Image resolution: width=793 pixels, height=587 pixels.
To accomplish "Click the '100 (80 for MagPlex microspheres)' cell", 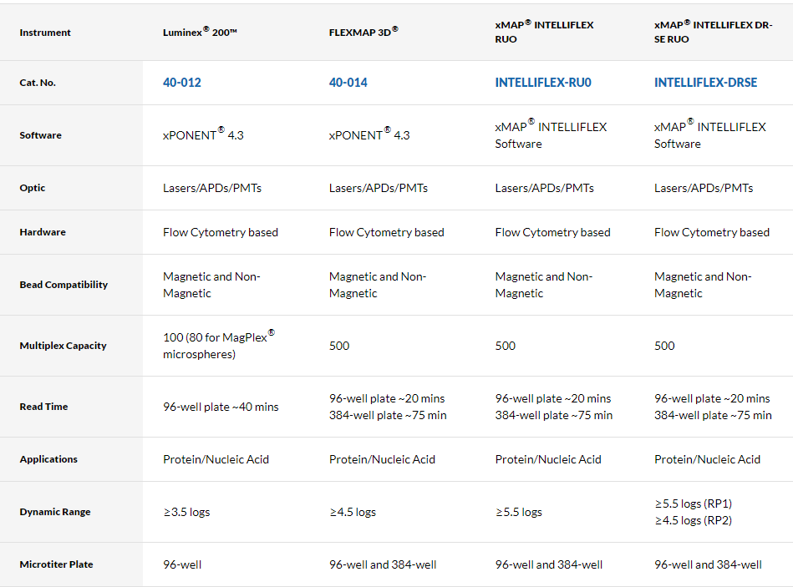I will coord(218,346).
